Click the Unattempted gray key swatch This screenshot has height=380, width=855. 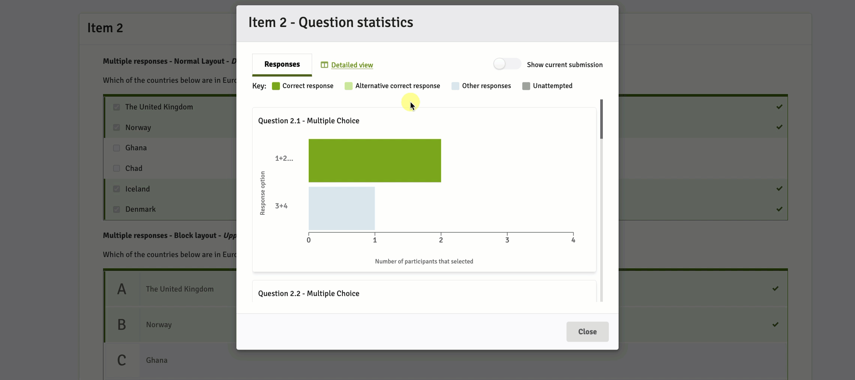pyautogui.click(x=526, y=86)
